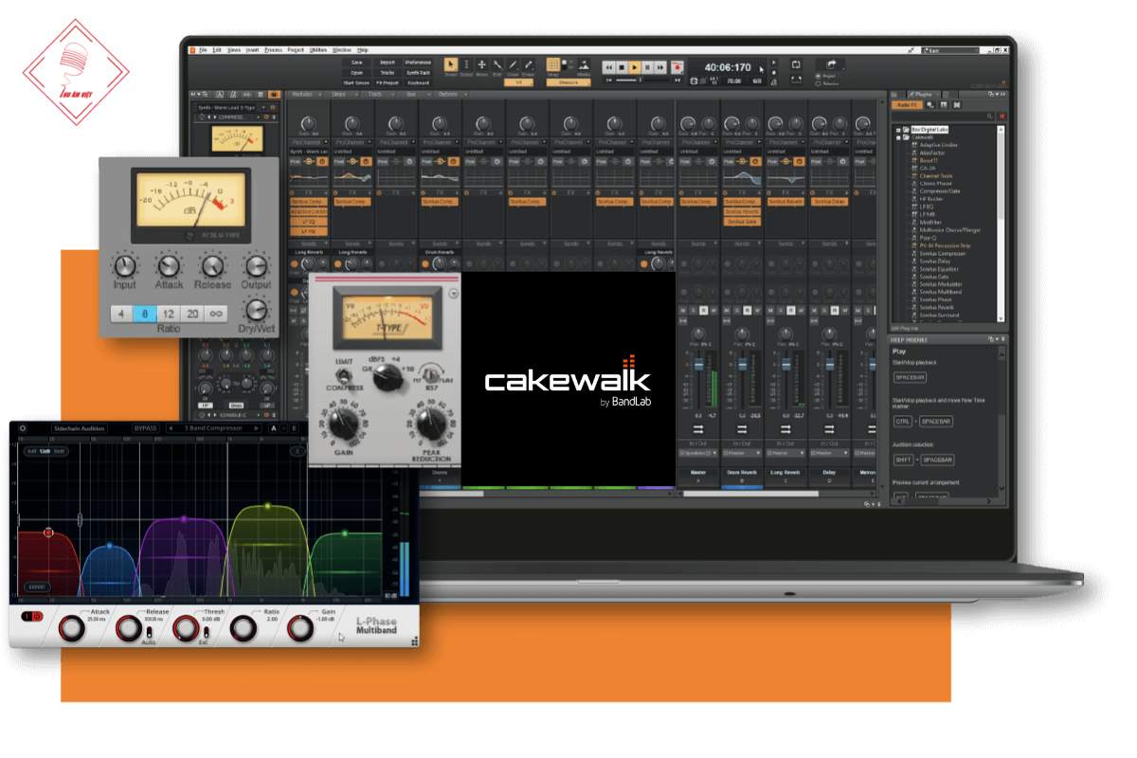Open the Modules dropdown in the console view
The image size is (1137, 758).
303,95
